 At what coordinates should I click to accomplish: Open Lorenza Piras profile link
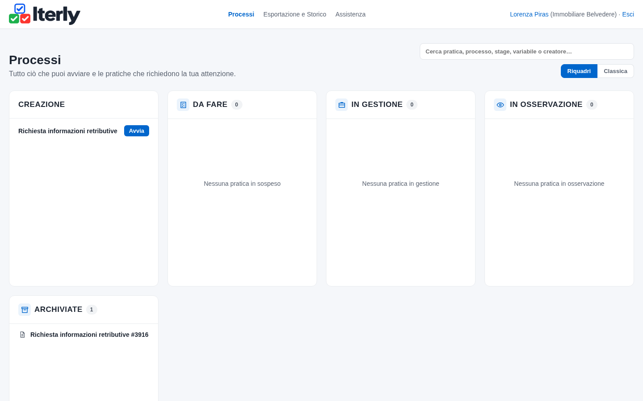click(x=529, y=14)
